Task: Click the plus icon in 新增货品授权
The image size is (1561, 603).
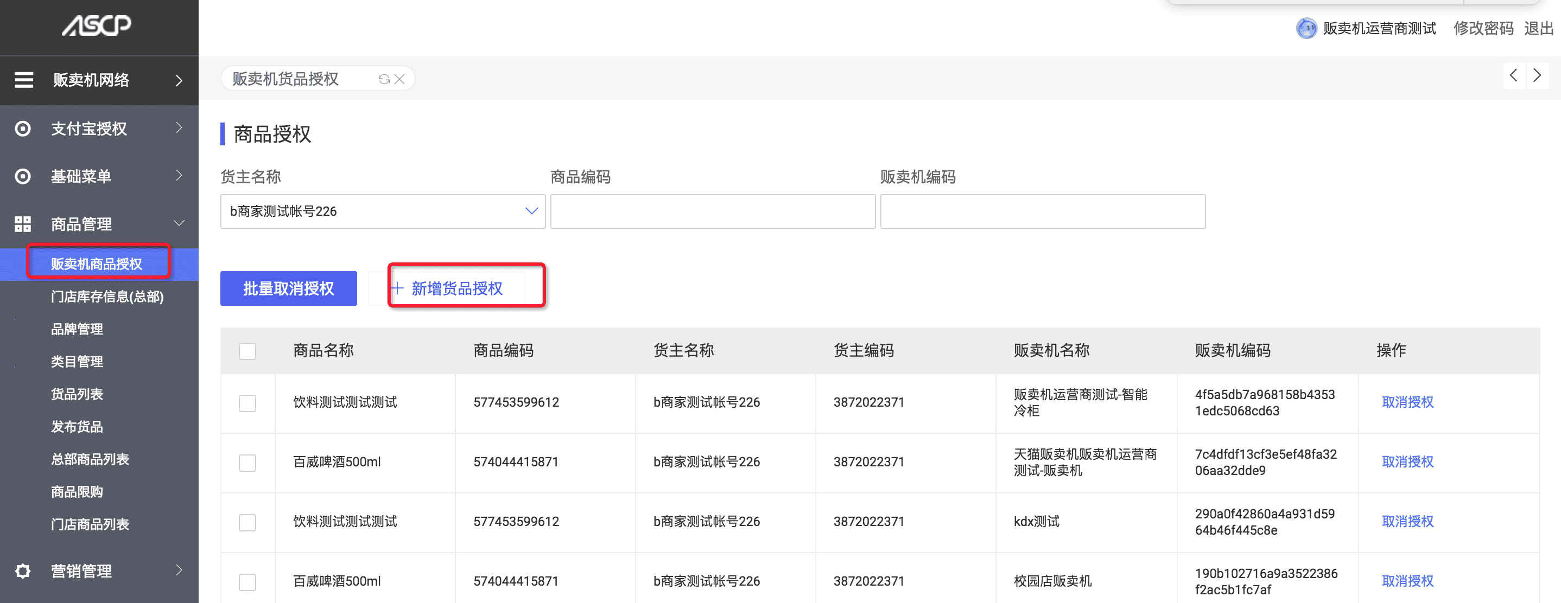Action: coord(397,289)
